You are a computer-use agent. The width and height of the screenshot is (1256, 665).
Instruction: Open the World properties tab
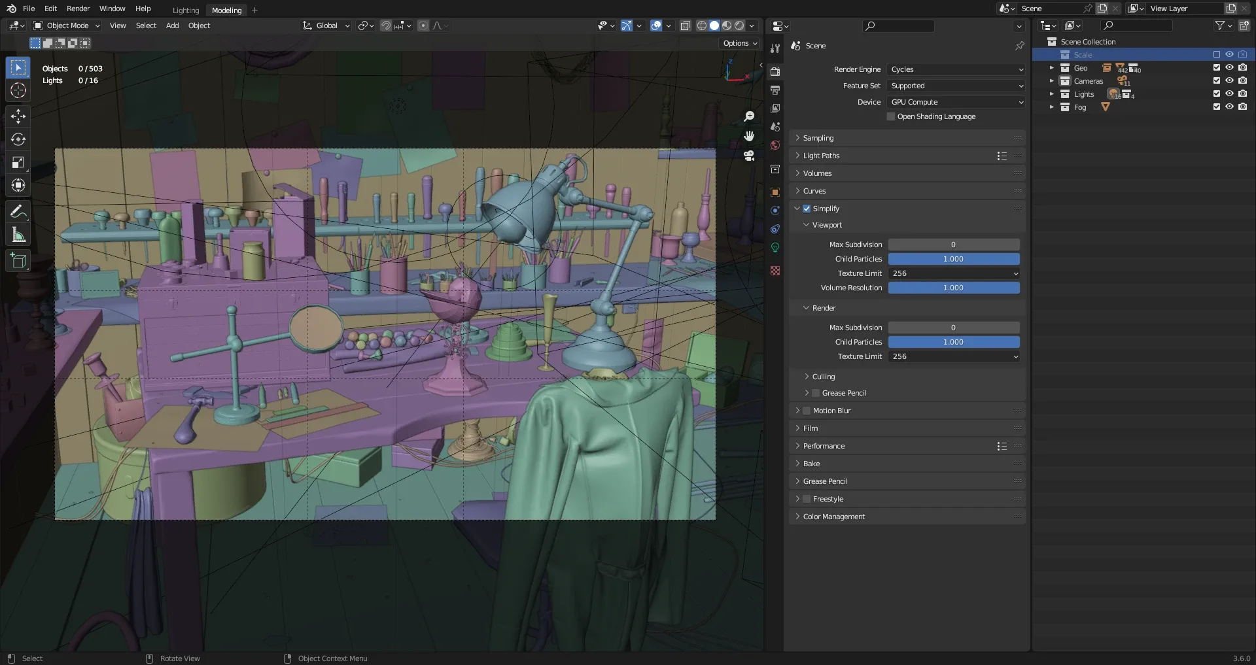(775, 145)
